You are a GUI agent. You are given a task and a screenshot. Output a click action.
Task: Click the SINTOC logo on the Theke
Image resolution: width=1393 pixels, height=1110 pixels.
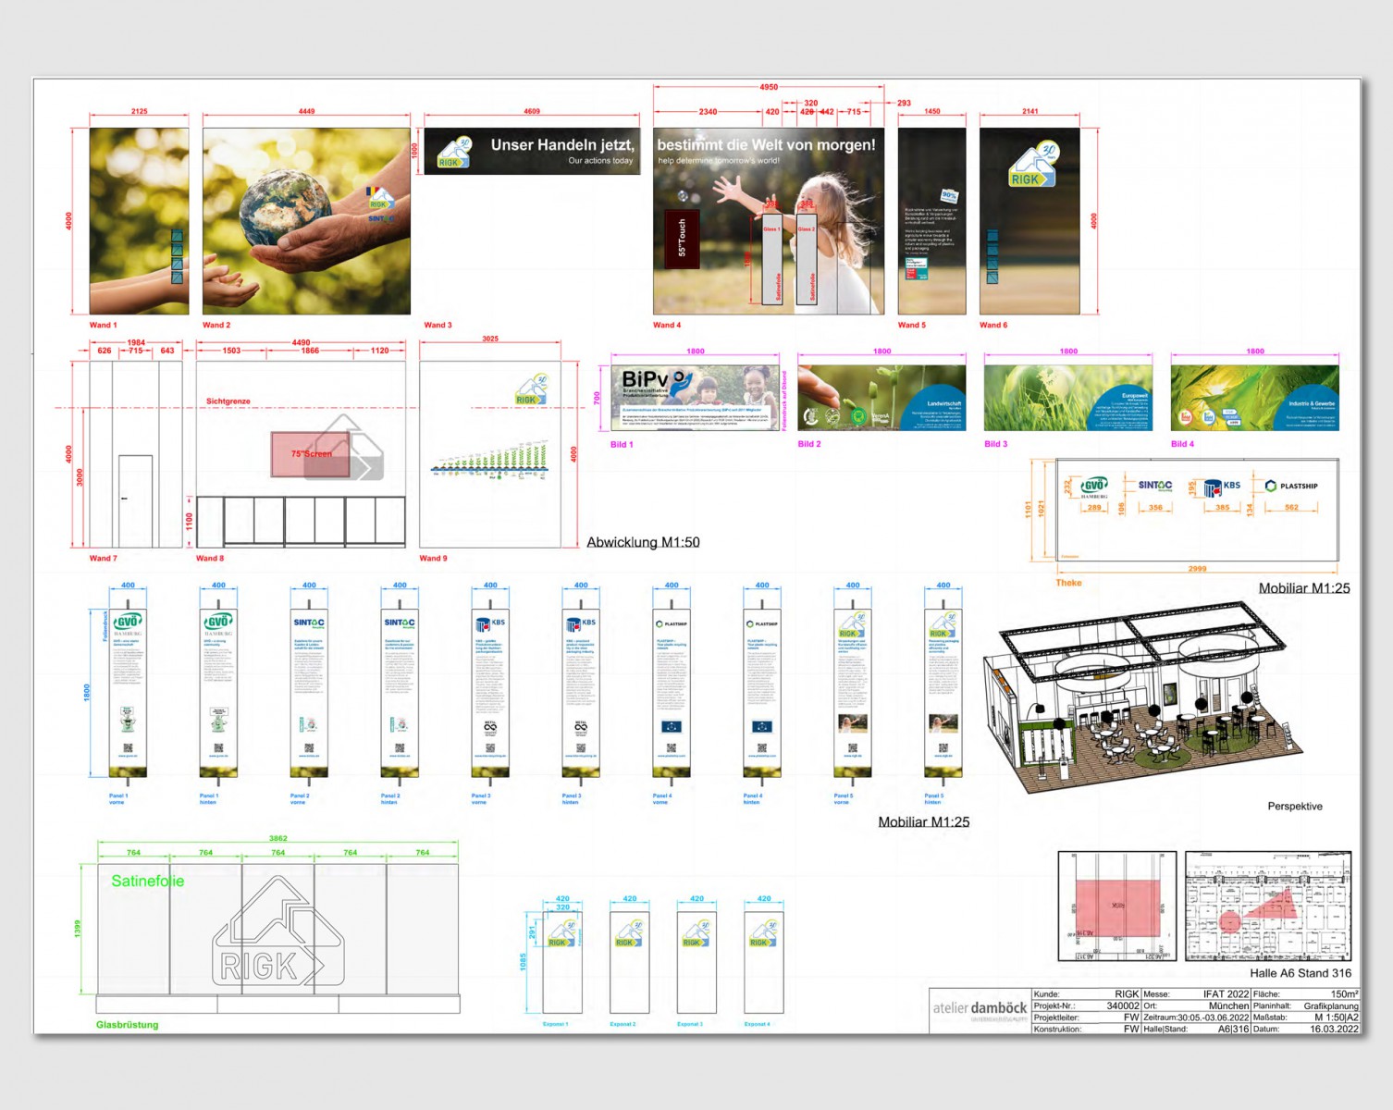pyautogui.click(x=1155, y=485)
